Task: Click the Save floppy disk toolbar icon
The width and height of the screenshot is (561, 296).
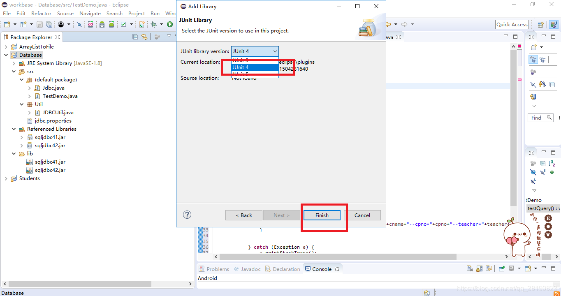Action: coord(41,25)
